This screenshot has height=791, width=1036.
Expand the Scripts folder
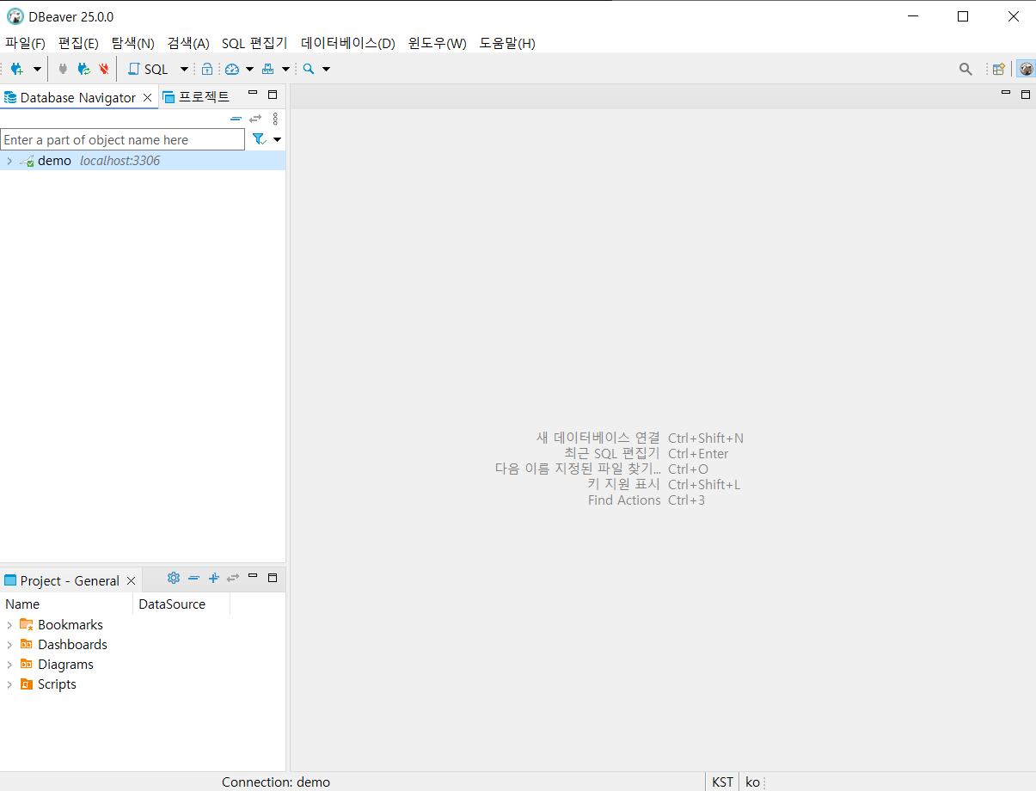9,684
